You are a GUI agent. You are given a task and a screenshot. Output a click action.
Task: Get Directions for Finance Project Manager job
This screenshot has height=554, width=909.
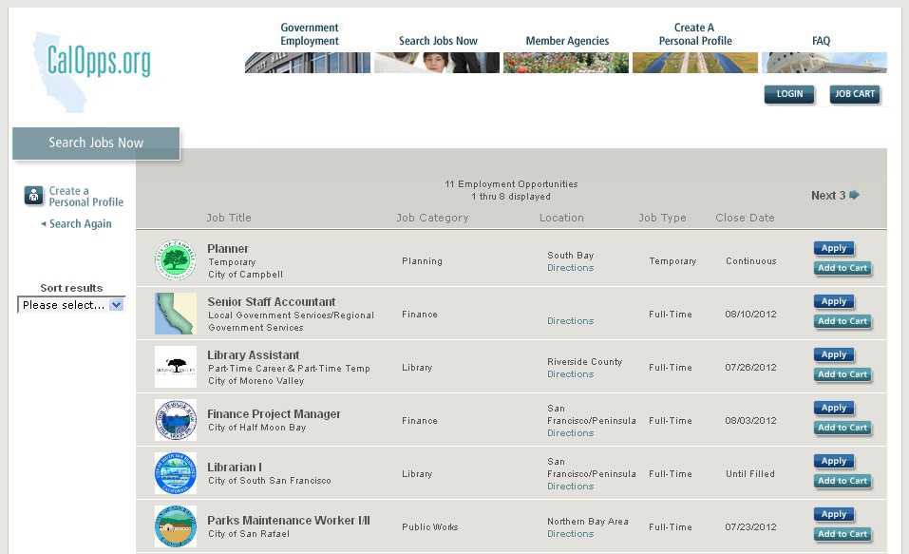click(x=571, y=432)
